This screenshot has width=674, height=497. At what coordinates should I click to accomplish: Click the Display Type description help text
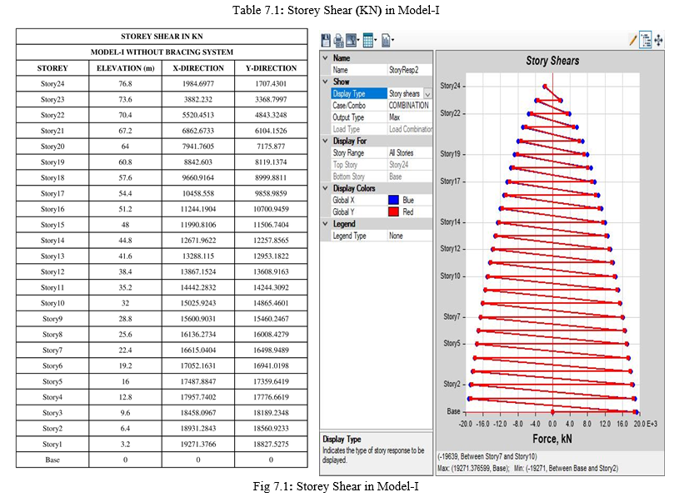[x=373, y=455]
